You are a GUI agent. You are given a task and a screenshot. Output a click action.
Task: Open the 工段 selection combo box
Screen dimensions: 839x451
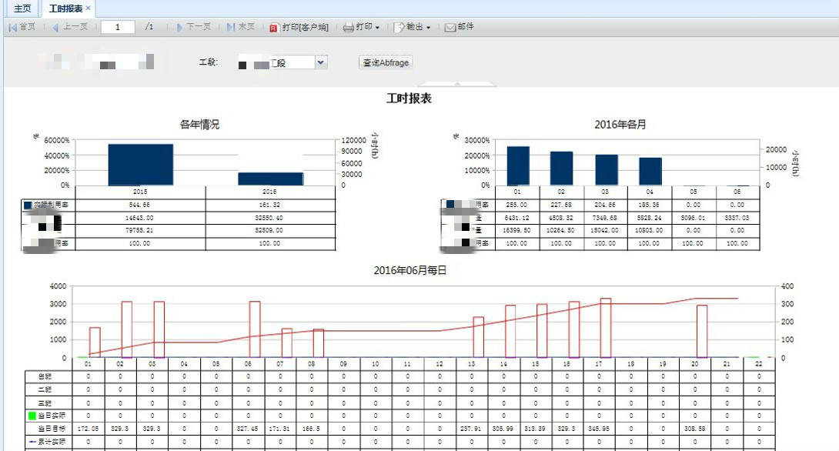coord(321,62)
